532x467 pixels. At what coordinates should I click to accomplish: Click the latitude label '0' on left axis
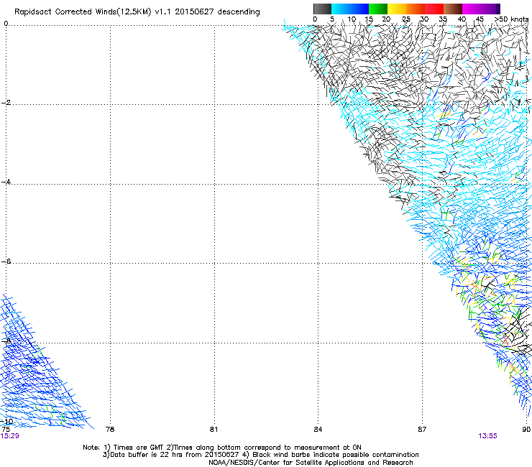point(6,24)
